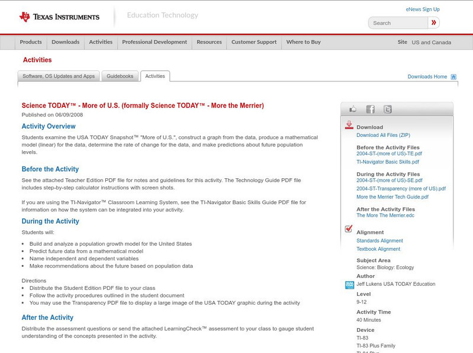The image size is (473, 353).
Task: Click the Texas Instruments logo
Action: click(59, 17)
